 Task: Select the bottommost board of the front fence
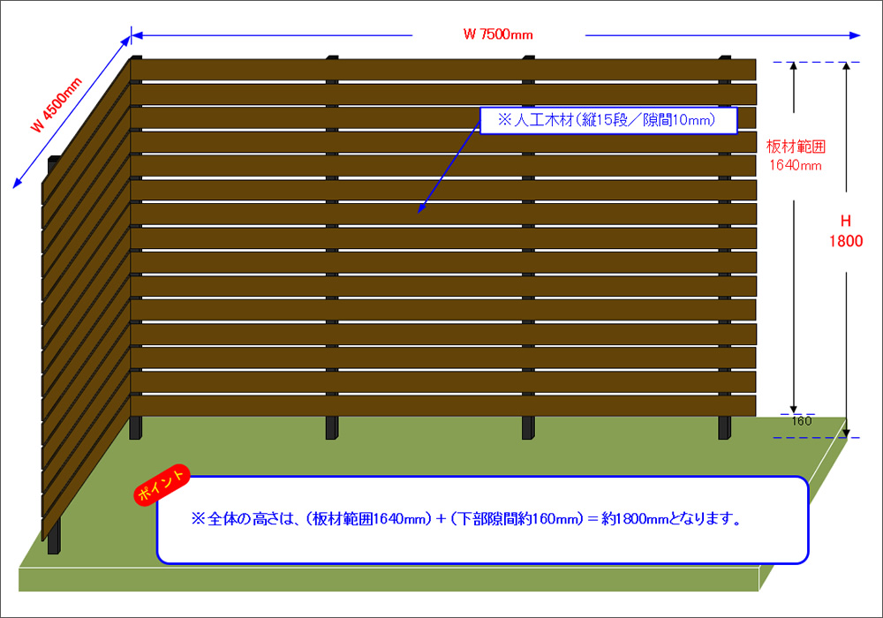coord(443,405)
